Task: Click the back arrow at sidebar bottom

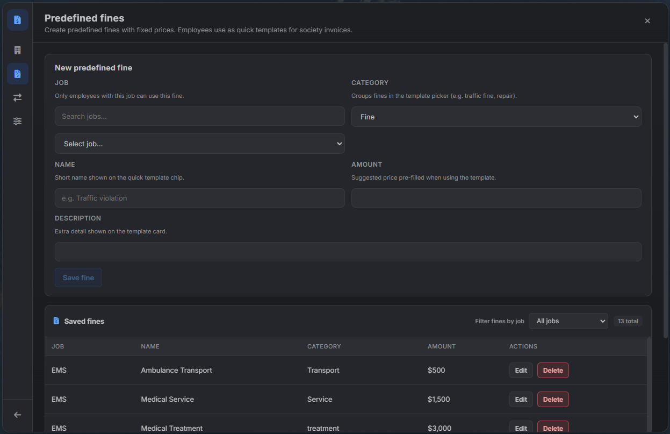Action: pos(18,415)
